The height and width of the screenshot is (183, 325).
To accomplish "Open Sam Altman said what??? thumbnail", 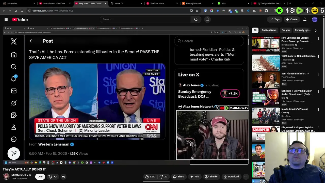I will tap(266, 80).
